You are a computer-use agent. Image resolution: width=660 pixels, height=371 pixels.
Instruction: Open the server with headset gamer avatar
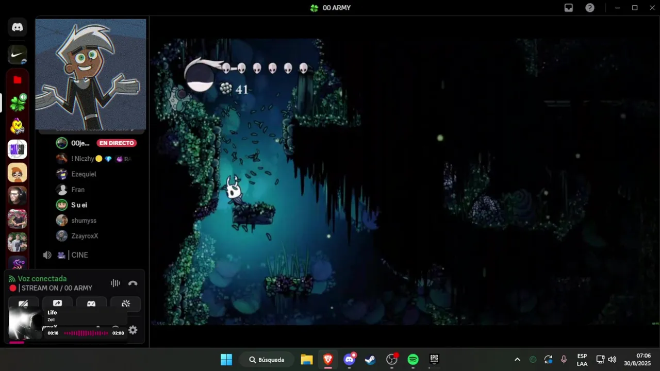click(x=18, y=196)
